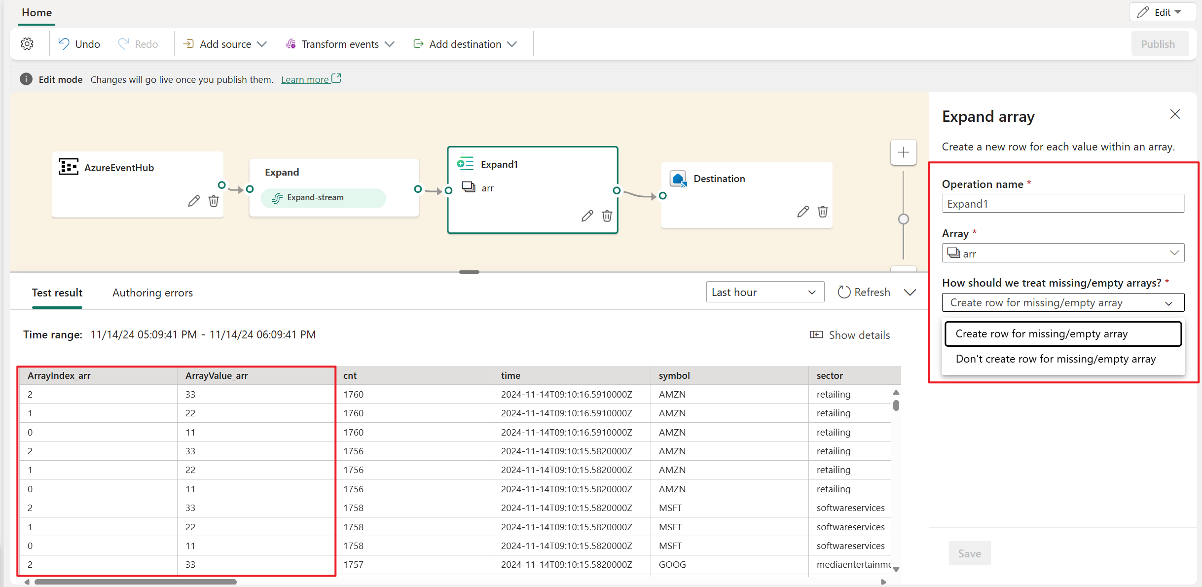Click the Publish button
Viewport: 1202px width, 587px height.
1158,44
